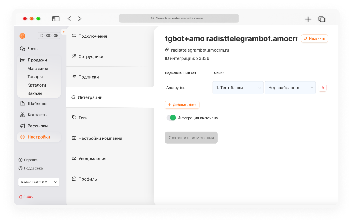
Task: Go forward with the browser forward arrow
Action: 79,19
